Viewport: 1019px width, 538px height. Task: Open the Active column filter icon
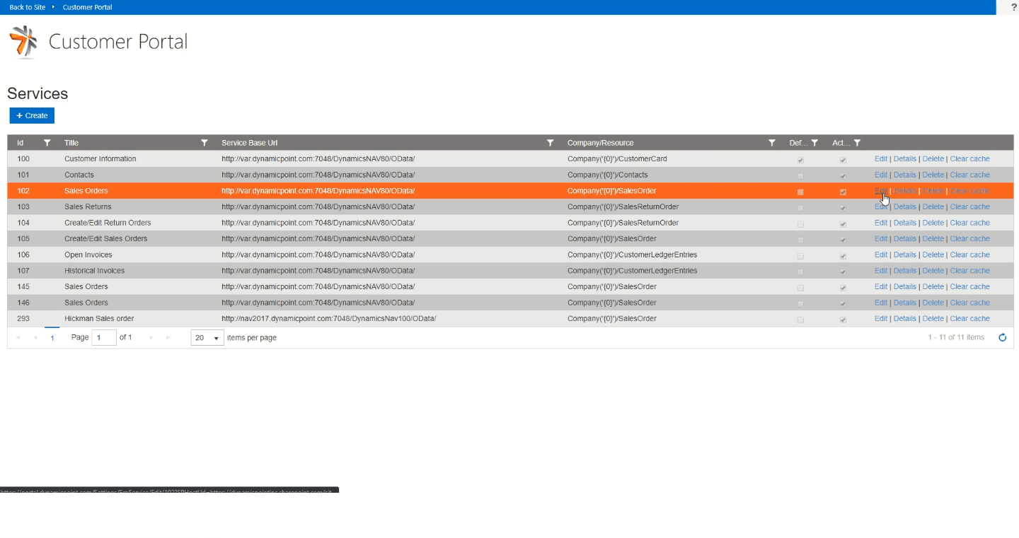pyautogui.click(x=857, y=143)
